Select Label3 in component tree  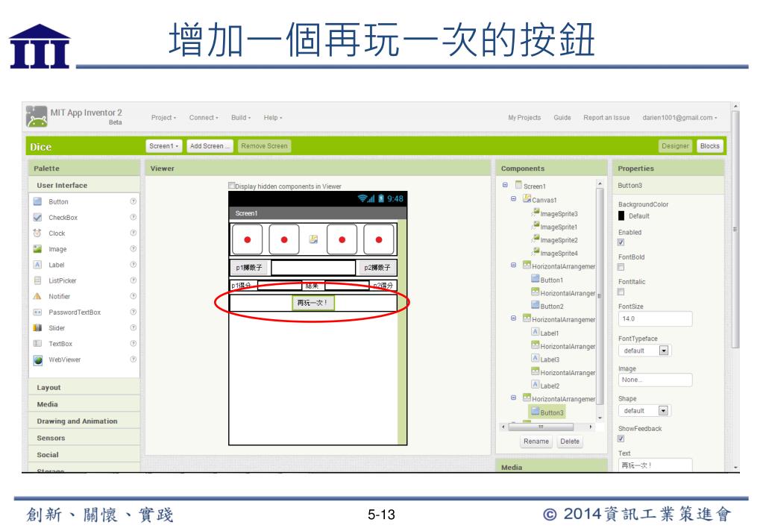coord(550,359)
